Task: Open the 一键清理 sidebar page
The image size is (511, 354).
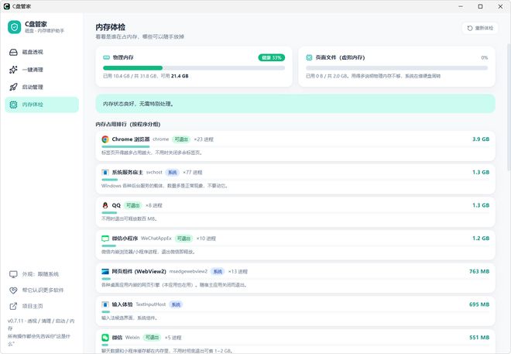Action: click(42, 70)
